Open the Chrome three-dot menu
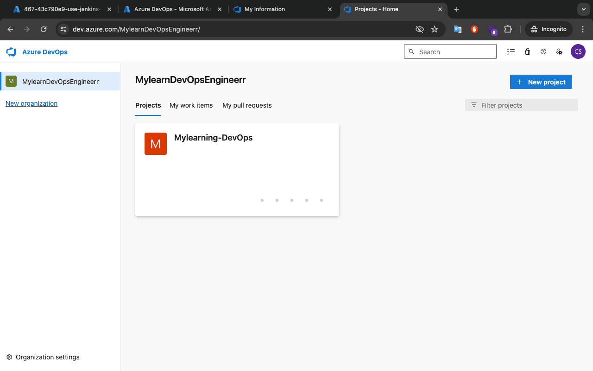Image resolution: width=593 pixels, height=371 pixels. coord(583,29)
